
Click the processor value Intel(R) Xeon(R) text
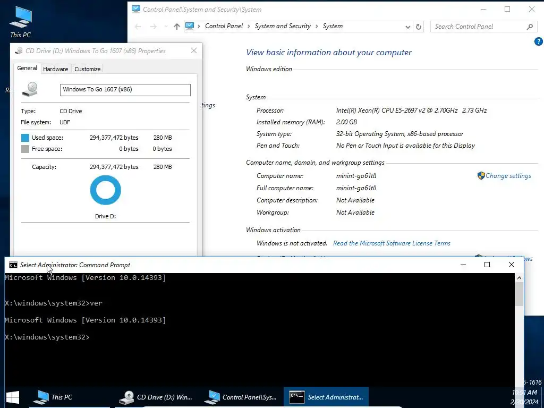[x=411, y=110]
